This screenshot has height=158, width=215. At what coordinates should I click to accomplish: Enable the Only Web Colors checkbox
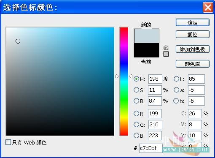coord(8,142)
